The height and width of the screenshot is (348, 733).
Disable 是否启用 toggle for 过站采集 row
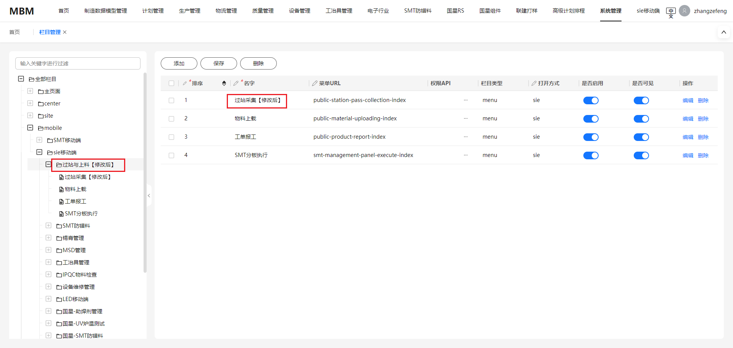coord(591,100)
